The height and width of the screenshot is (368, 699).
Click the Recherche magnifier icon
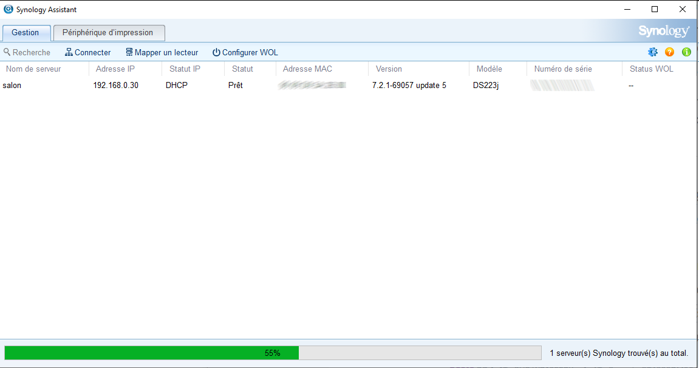tap(7, 52)
